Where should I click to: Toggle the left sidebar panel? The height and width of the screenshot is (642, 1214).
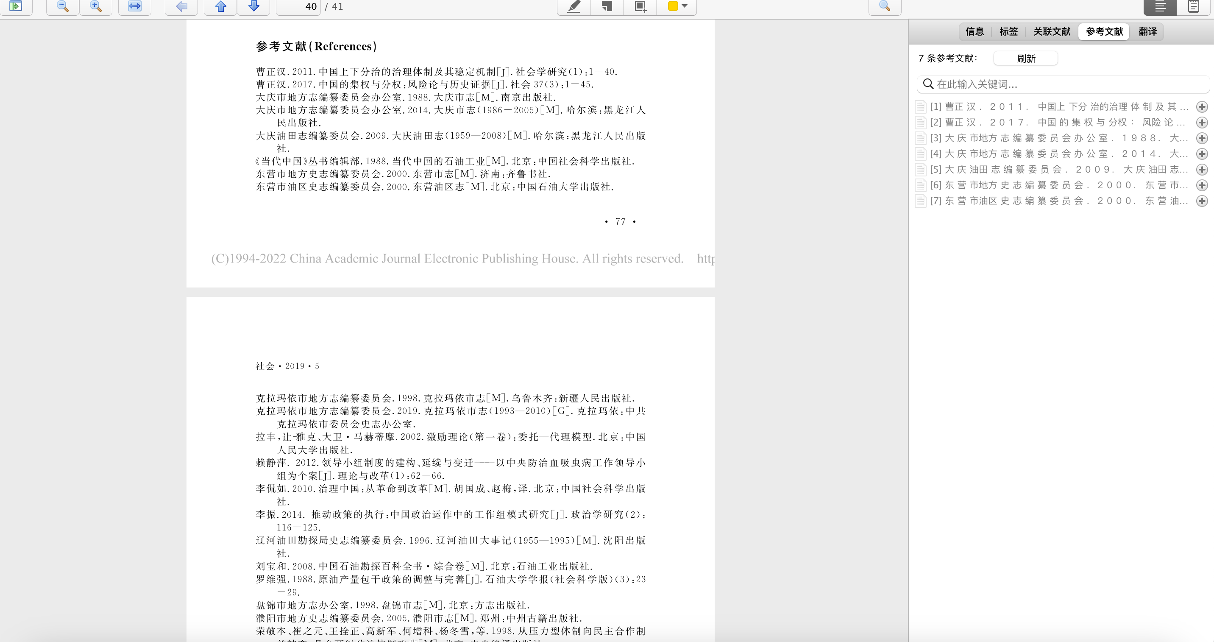tap(16, 7)
